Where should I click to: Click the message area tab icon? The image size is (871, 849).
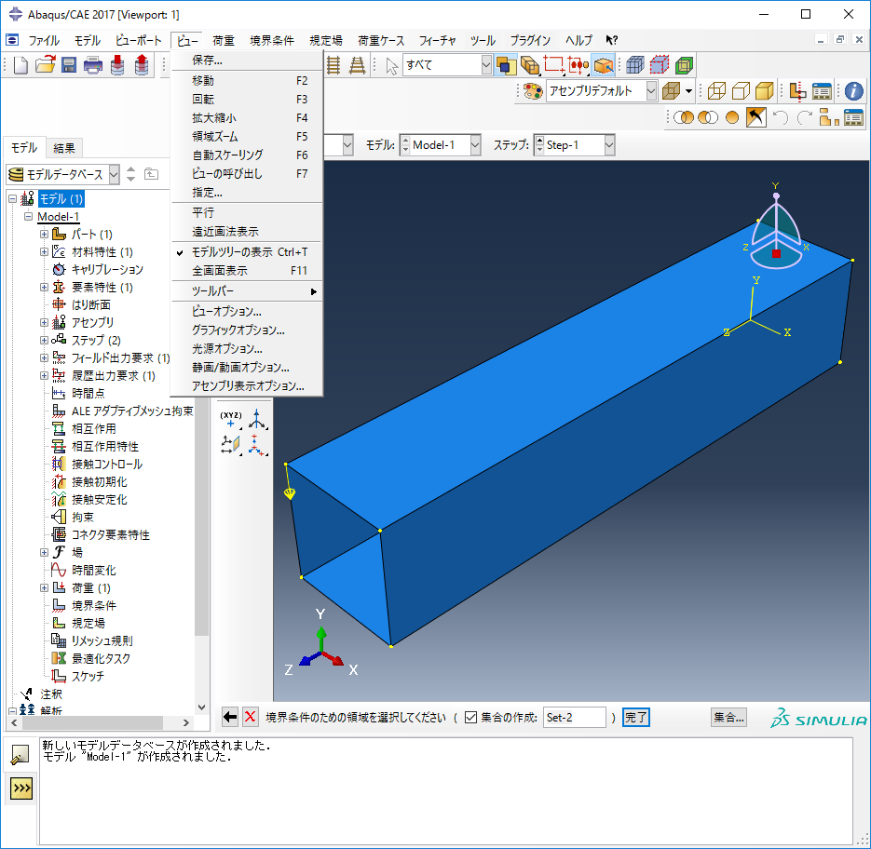point(20,754)
